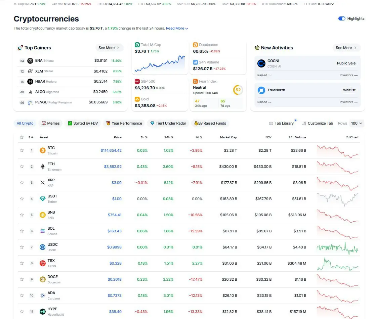Click the 24h Volume bar icon
This screenshot has height=319, width=375.
pos(195,62)
